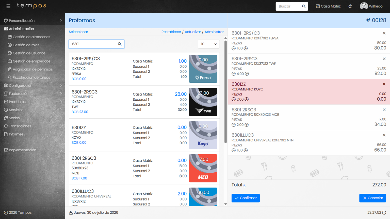Remove 6301LLUC3 NTN from the proforma
Screen dimensions: 390x219
(x=384, y=135)
